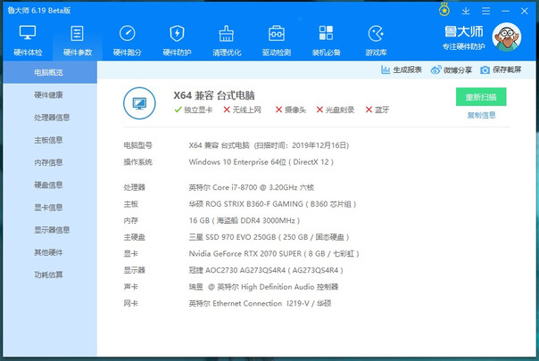
Task: Click the Windows 10 Enterprise OS value
Action: click(x=261, y=161)
